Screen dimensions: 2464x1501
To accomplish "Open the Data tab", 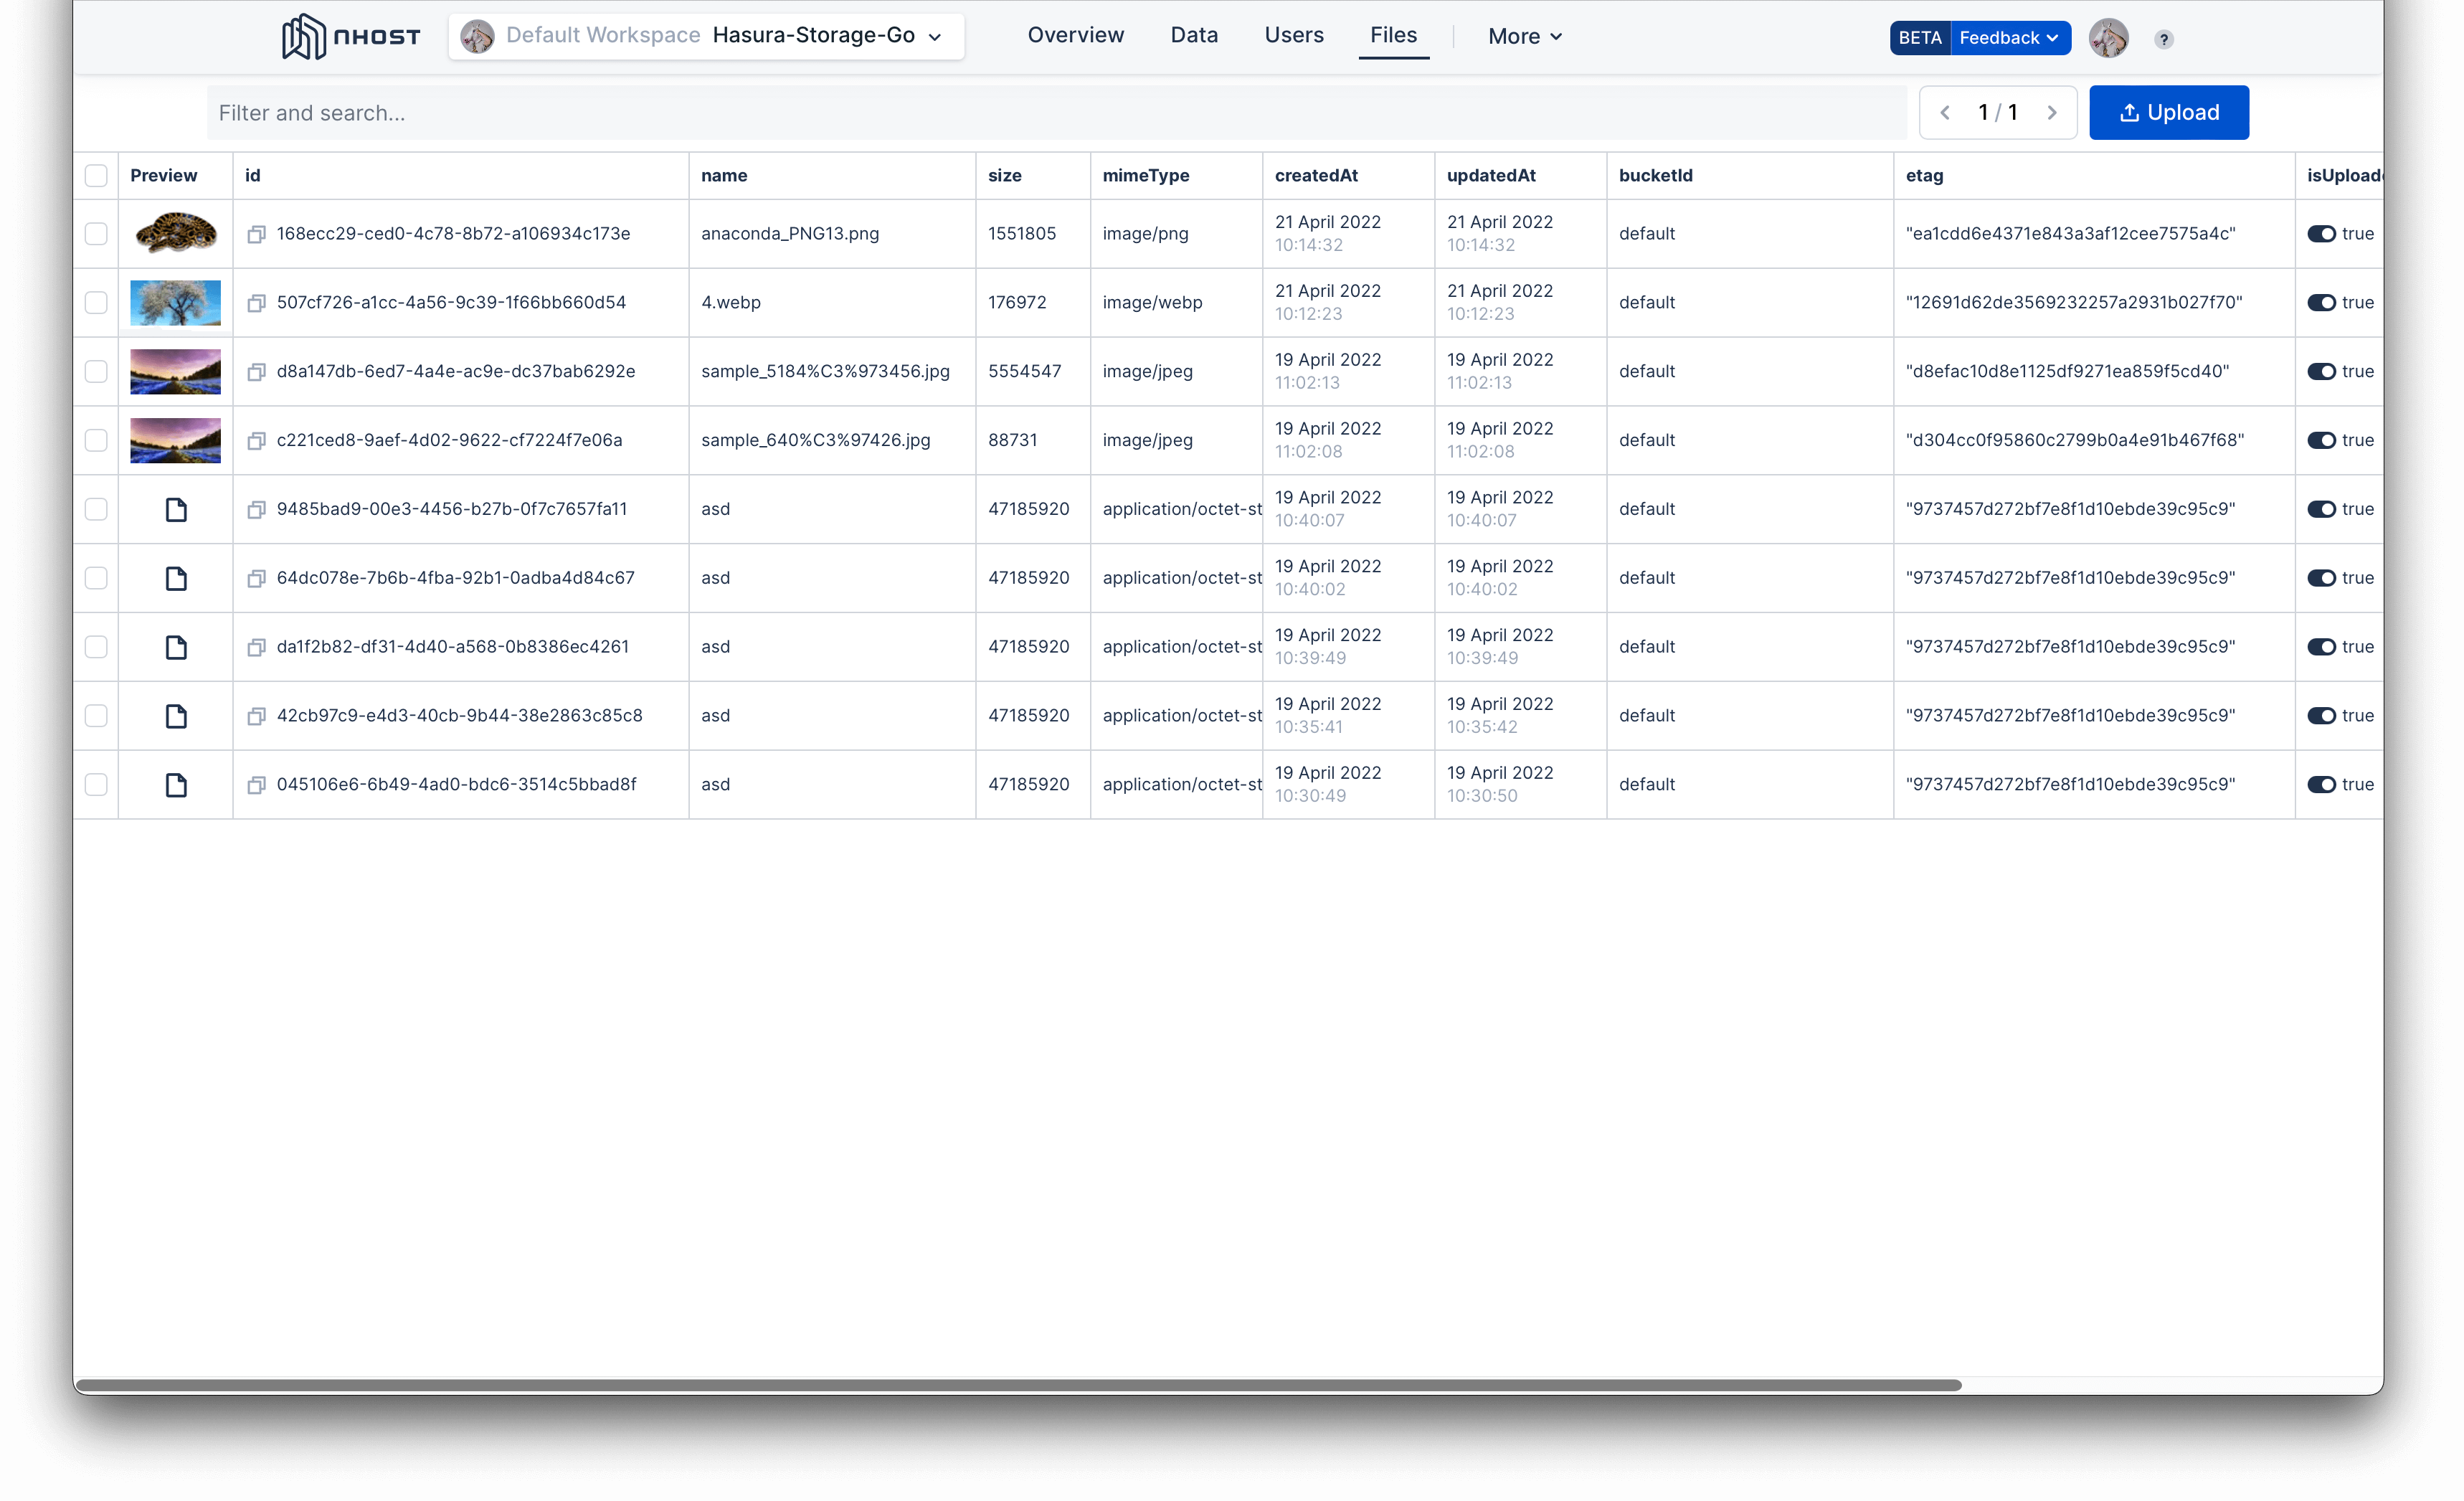I will (1195, 35).
